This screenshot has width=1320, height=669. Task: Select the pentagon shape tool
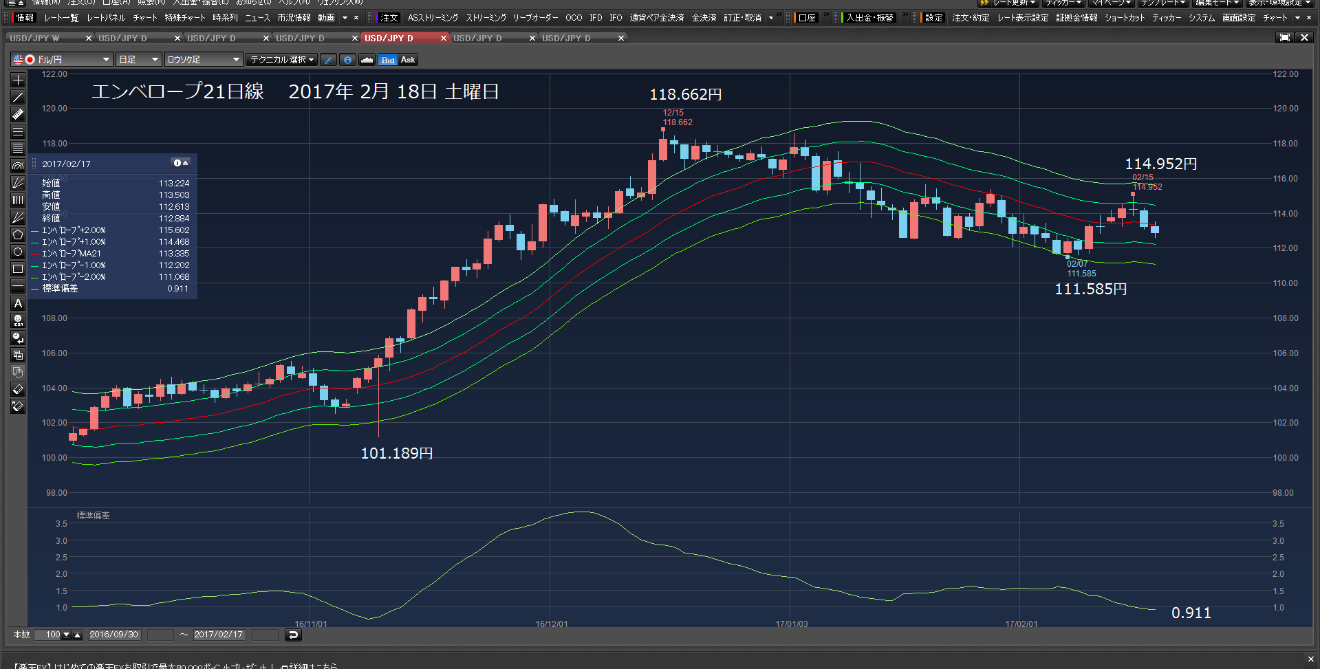pyautogui.click(x=18, y=234)
